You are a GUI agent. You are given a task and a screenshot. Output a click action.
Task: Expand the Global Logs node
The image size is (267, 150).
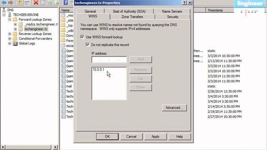10,43
